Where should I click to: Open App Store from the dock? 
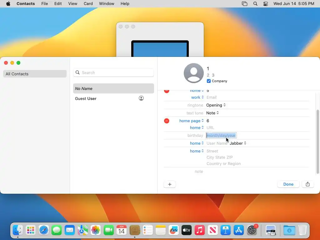[238, 230]
